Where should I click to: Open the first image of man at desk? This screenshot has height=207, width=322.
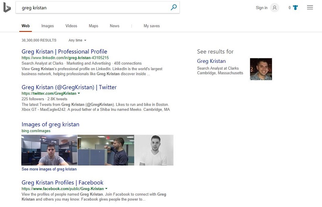click(49, 150)
